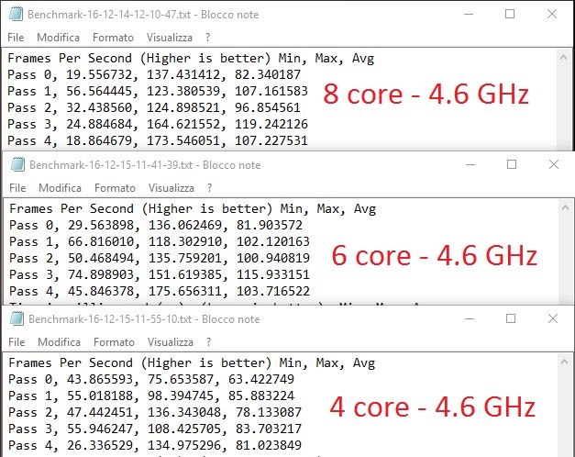
Task: Close the Benchmark-16-12-14-12-10-47.txt window
Action: point(552,14)
